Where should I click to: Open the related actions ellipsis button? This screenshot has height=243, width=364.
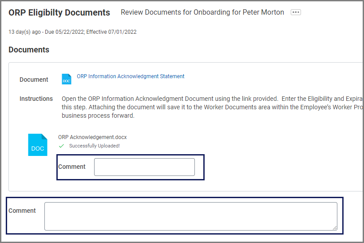point(296,12)
